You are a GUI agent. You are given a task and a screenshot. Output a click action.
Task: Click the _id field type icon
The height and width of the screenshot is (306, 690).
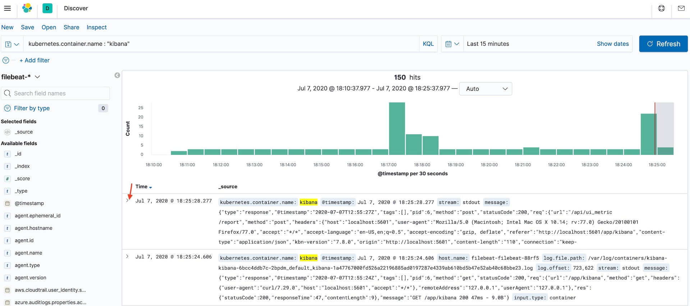click(7, 154)
